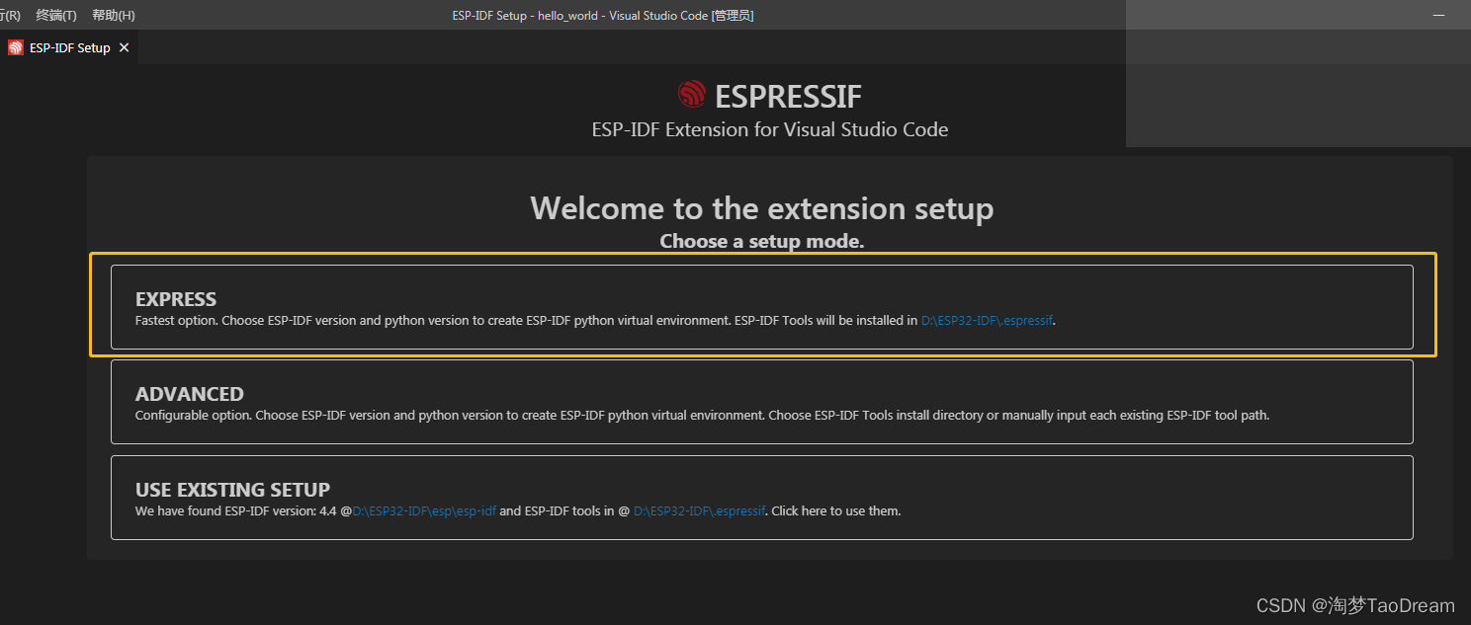
Task: Open the D:\ESP32-IDF\.espressif link in EXPRESS
Action: point(987,320)
